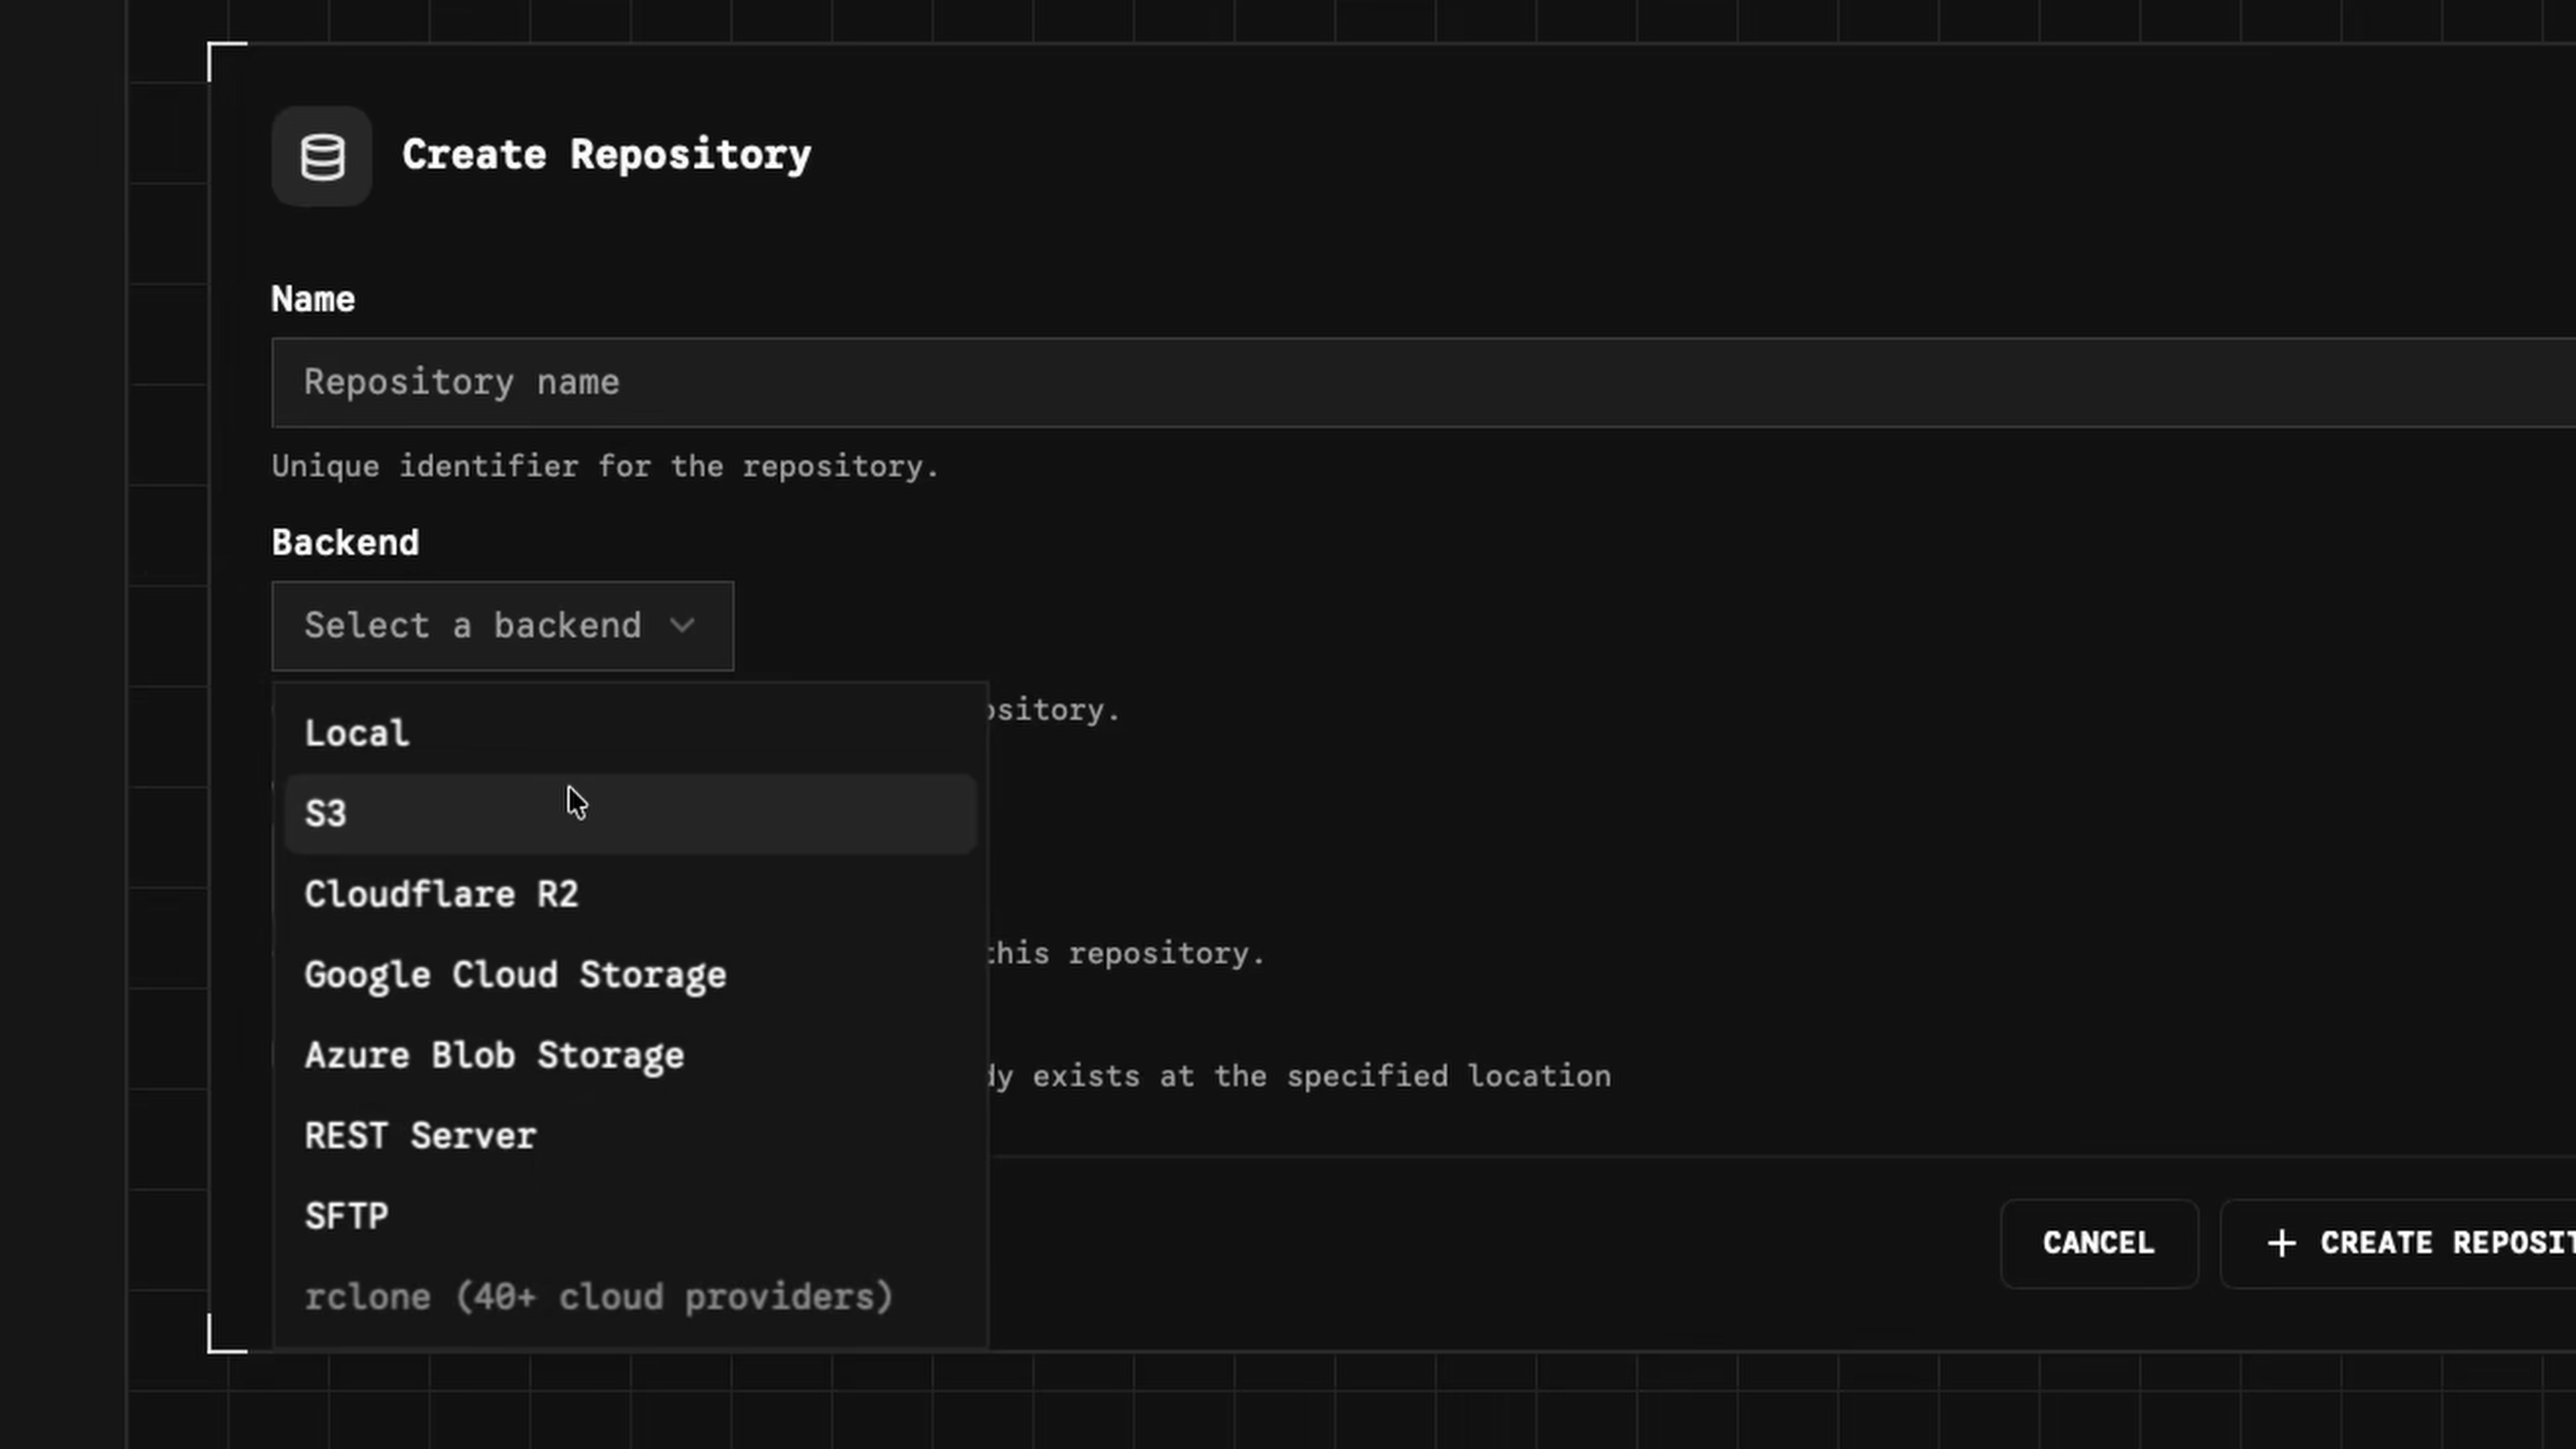Click the database icon beside Create Repository
This screenshot has height=1449, width=2576.
[322, 155]
